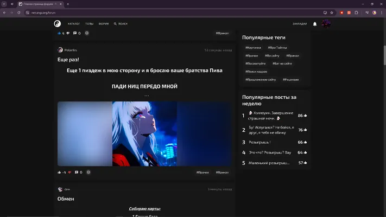Open the orange extension icon

[349, 12]
